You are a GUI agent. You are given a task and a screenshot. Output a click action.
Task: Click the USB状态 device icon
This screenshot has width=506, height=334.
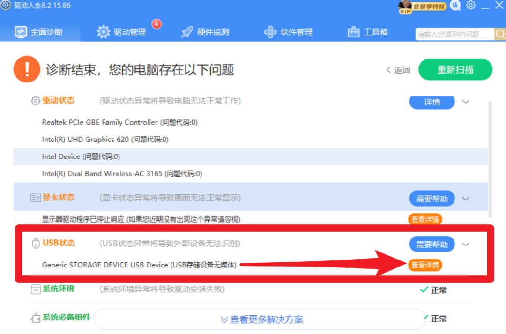click(x=36, y=243)
